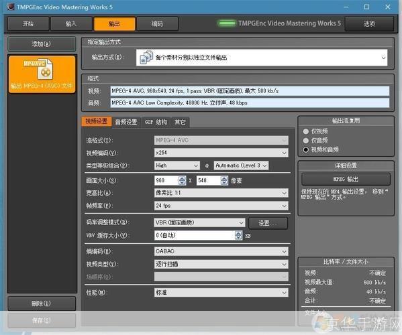Viewport: 402px width, 335px height.
Task: Click the VBV 缓存大小 field showing 0 (自动)
Action: 195,235
